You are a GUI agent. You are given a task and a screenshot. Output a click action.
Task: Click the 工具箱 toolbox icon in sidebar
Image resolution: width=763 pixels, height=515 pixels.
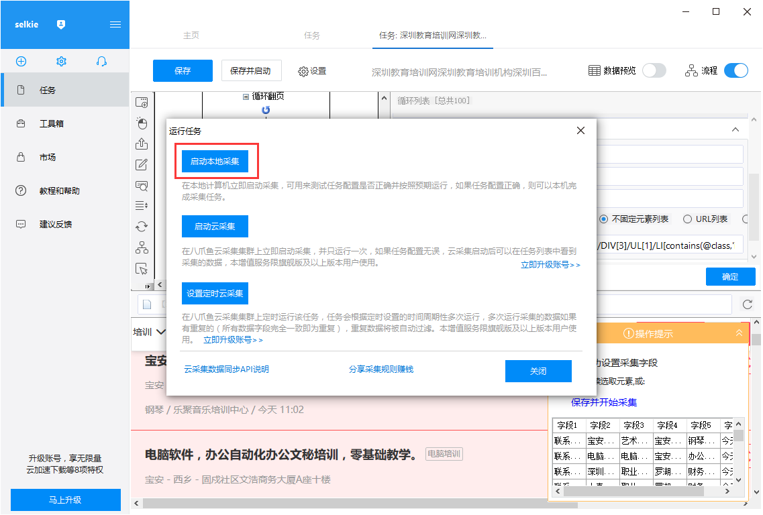point(21,123)
